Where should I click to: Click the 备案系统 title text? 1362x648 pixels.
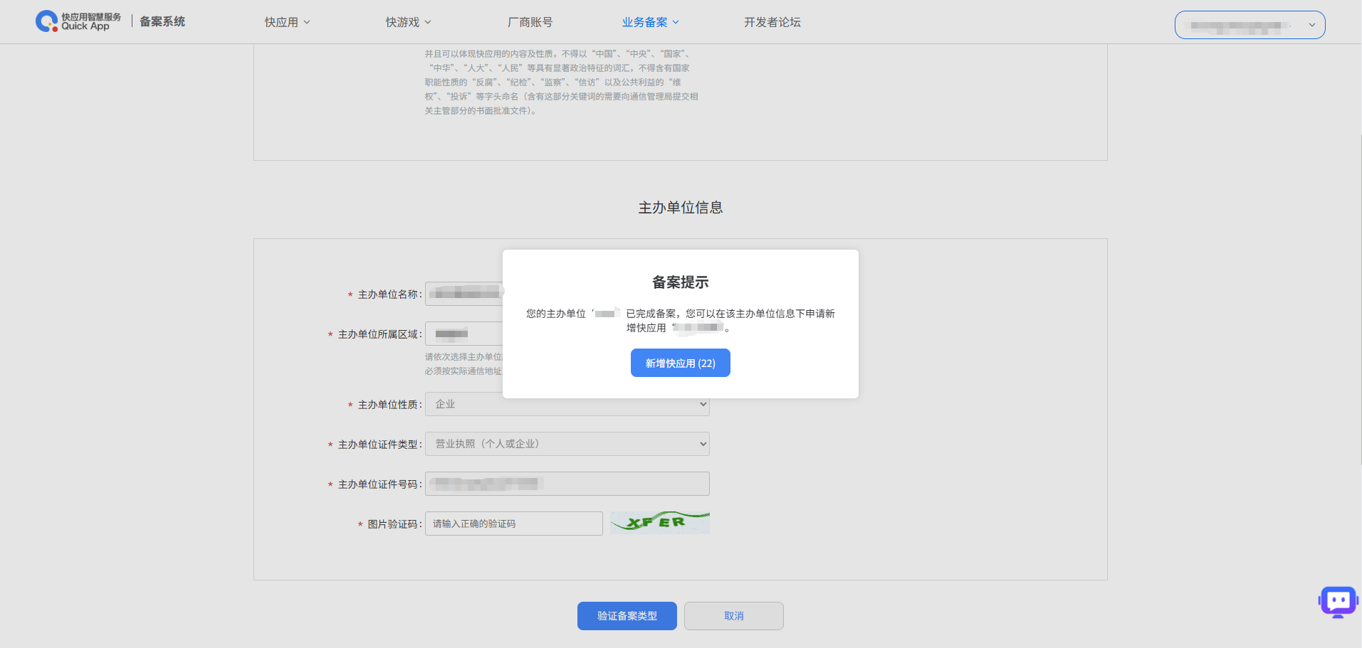point(162,21)
